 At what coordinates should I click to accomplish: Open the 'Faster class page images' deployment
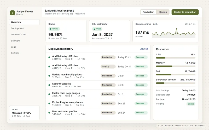66,93
